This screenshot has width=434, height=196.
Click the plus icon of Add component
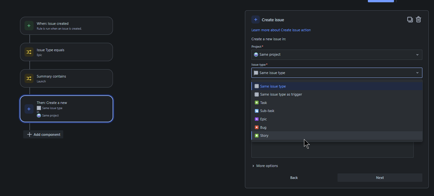point(29,135)
